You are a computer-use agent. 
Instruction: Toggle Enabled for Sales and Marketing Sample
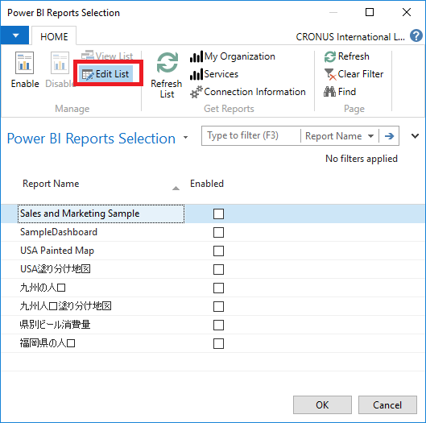[218, 214]
